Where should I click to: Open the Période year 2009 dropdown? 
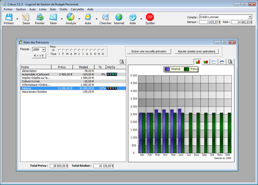43,50
